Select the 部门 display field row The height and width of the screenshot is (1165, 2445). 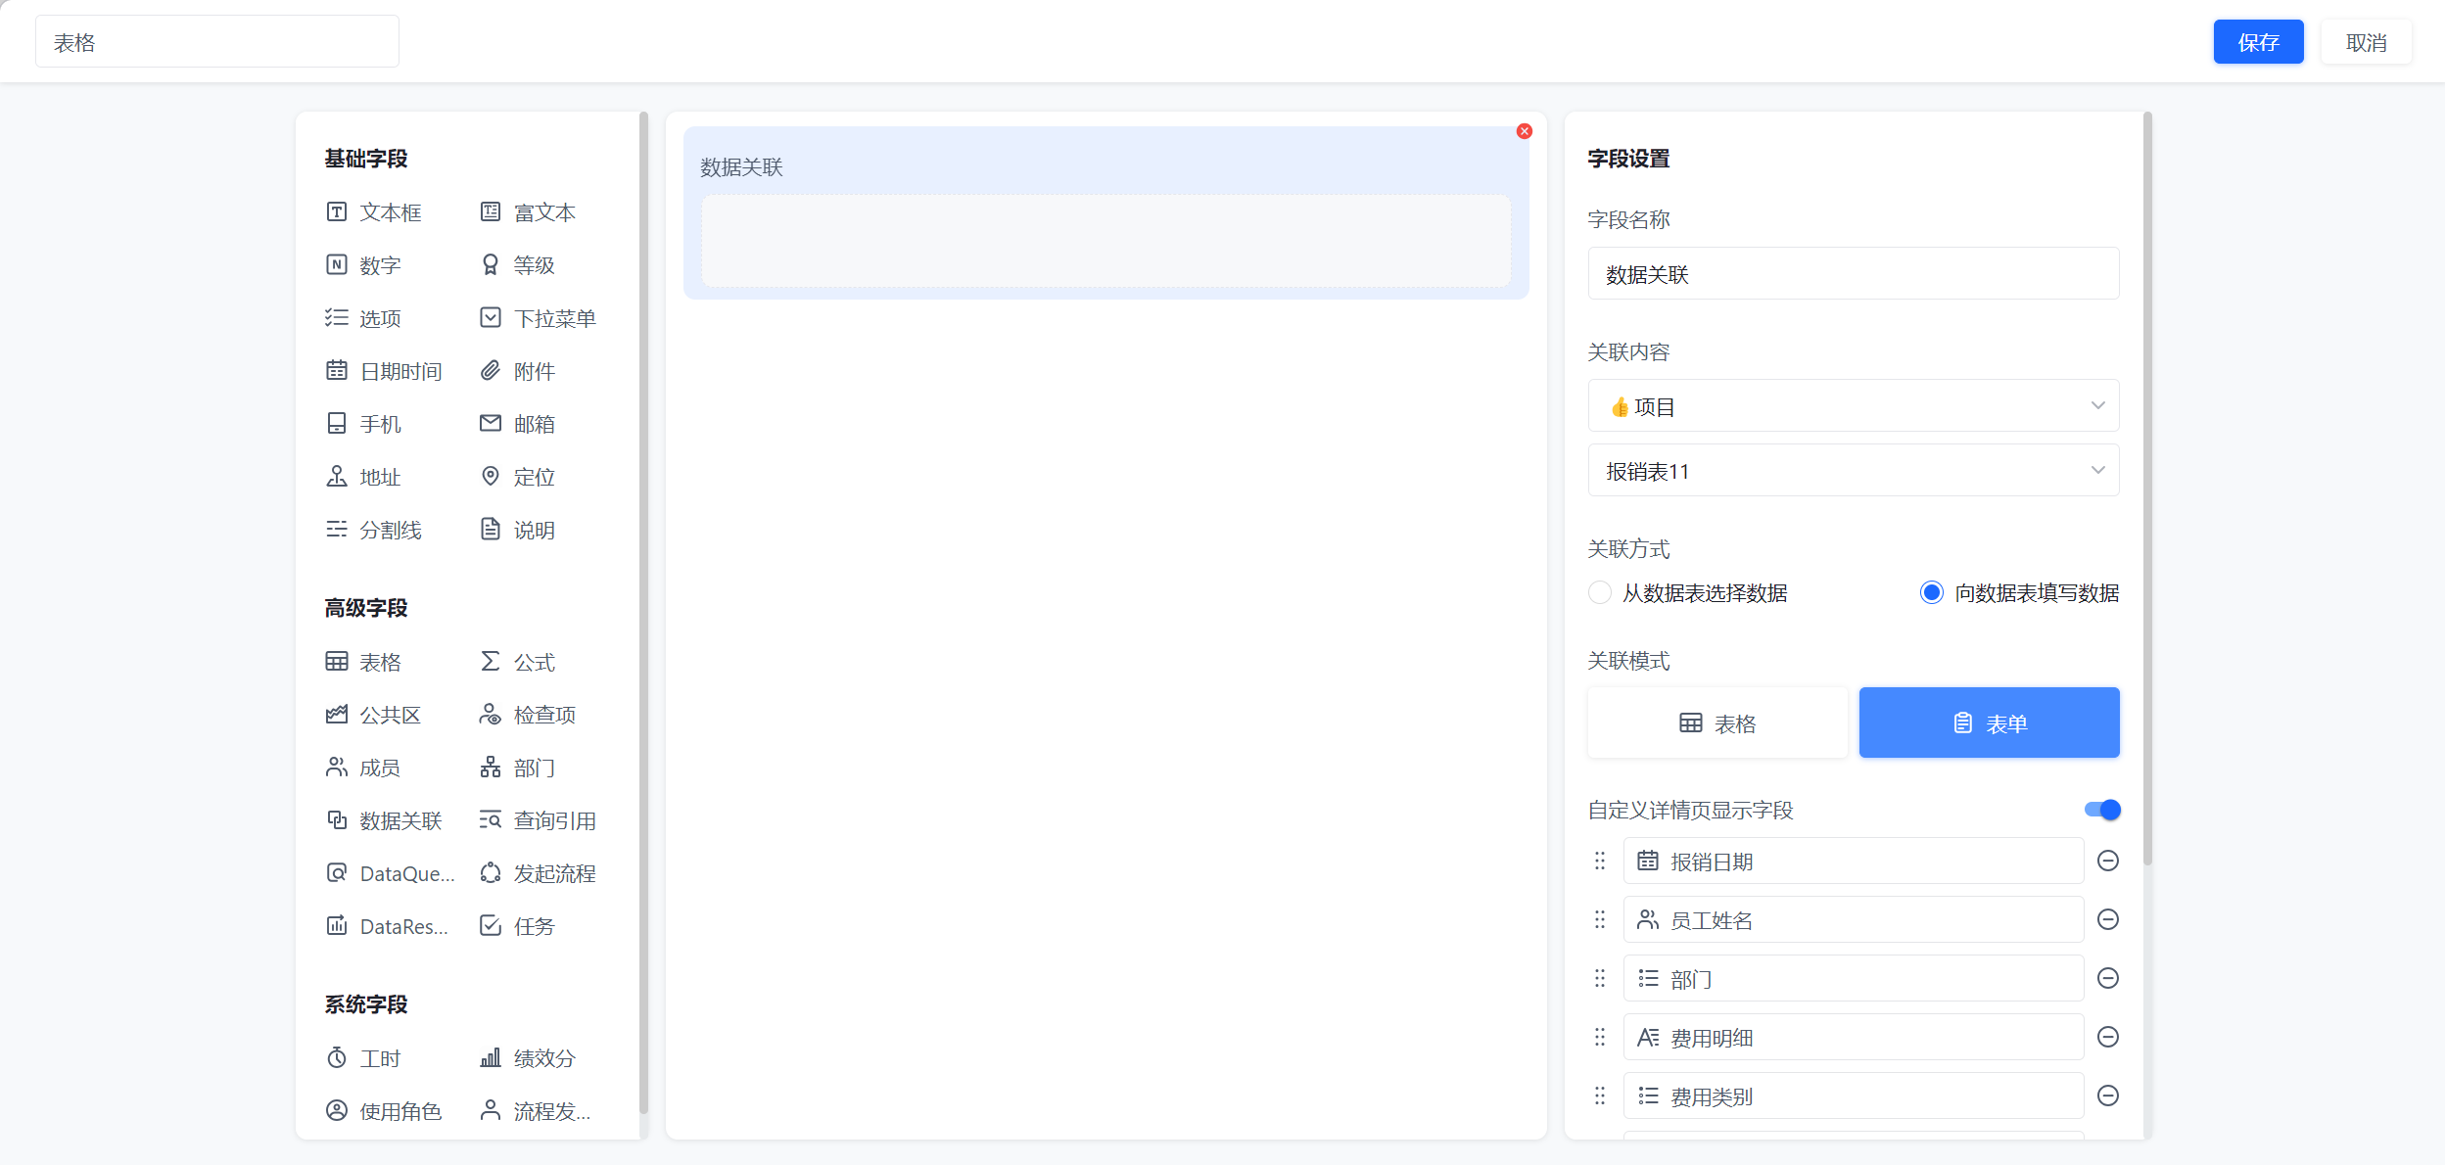click(1854, 978)
